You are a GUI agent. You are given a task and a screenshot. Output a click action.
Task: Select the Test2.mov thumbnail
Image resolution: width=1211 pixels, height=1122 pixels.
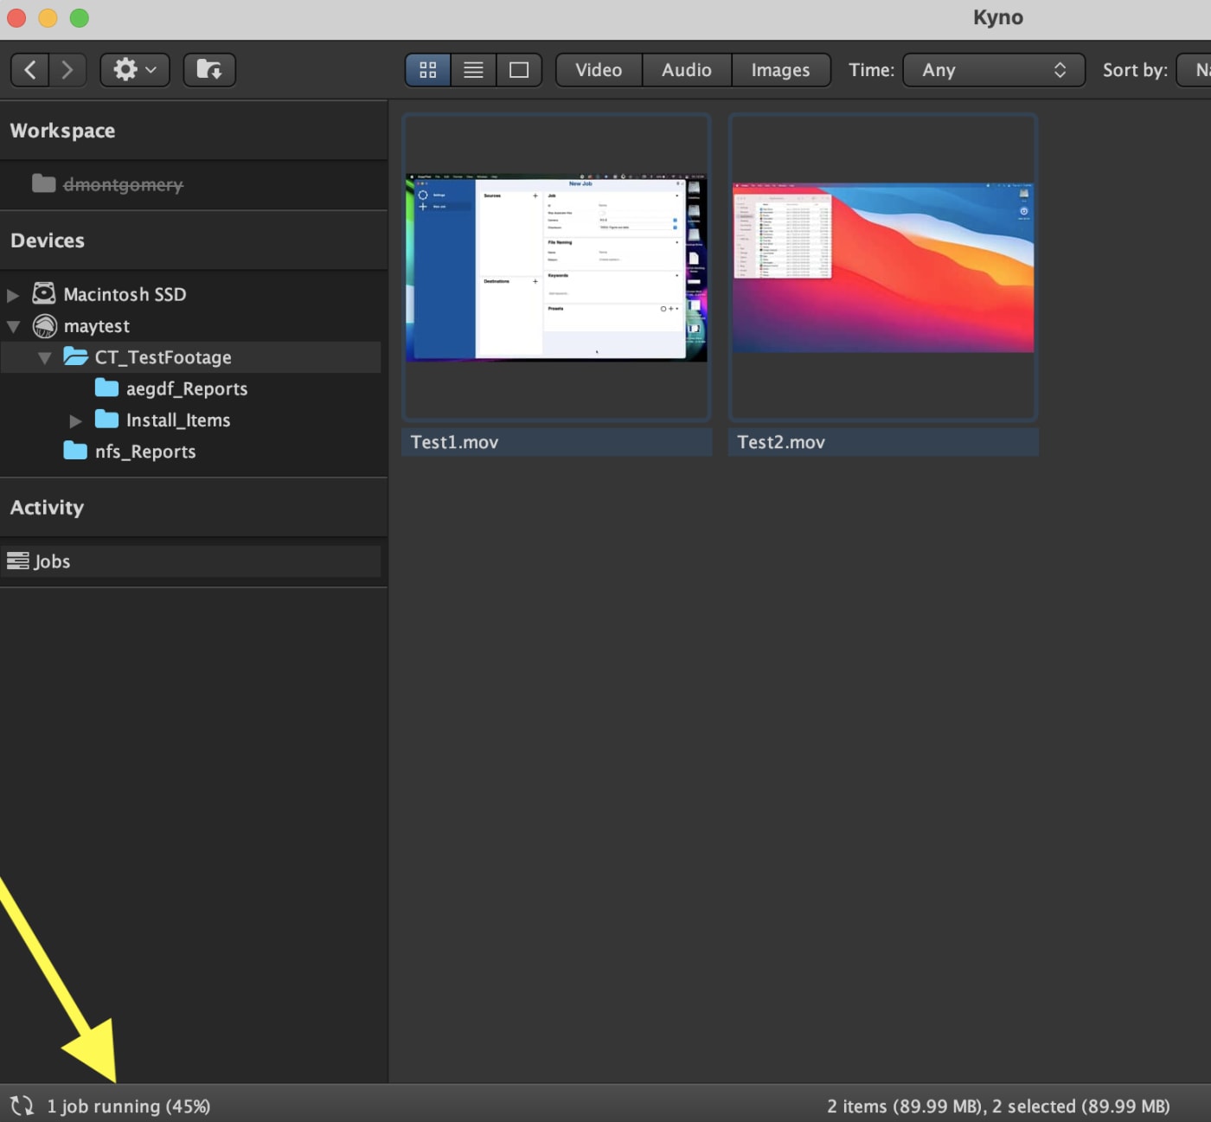(882, 268)
